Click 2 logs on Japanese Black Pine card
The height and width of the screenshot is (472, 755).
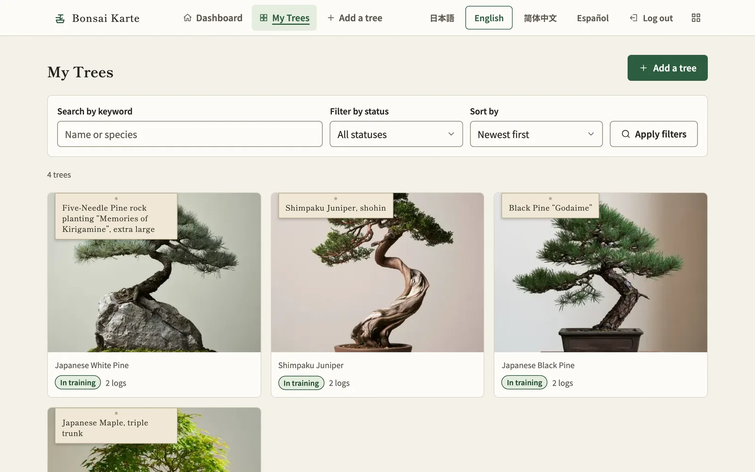(x=562, y=383)
